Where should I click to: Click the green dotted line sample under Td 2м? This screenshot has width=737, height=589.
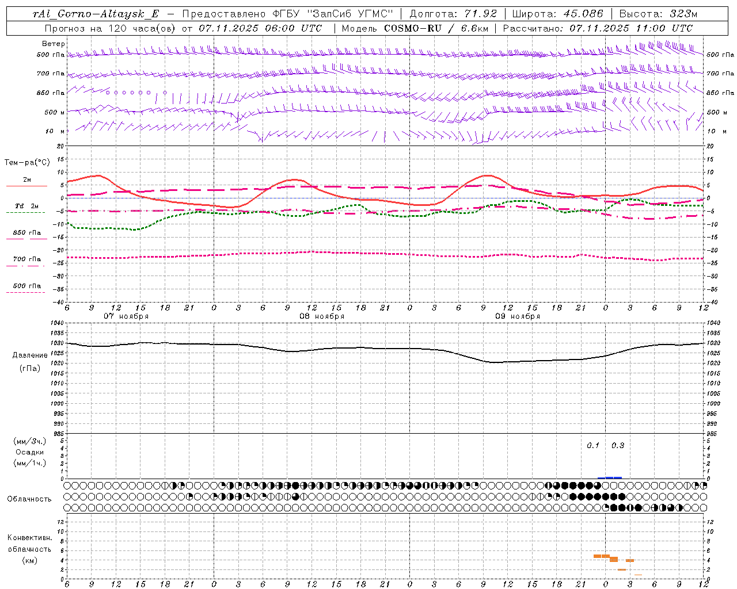(x=25, y=212)
